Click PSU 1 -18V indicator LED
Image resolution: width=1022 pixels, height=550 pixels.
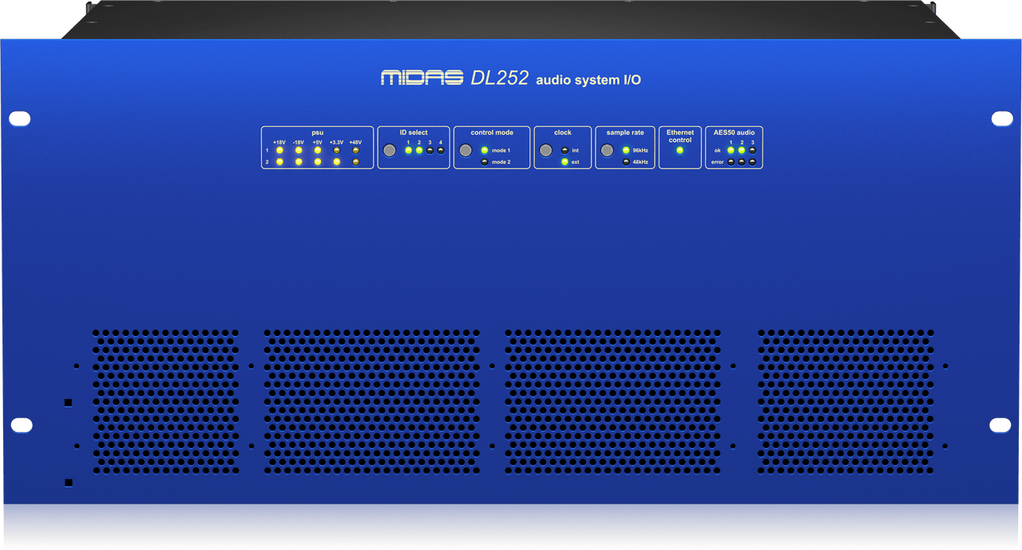pos(299,150)
